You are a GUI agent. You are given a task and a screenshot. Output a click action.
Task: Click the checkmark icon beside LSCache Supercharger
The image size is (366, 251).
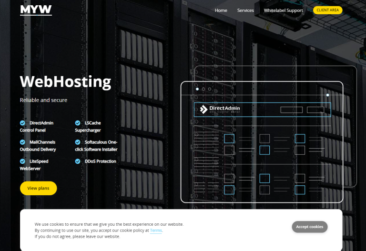pos(78,123)
